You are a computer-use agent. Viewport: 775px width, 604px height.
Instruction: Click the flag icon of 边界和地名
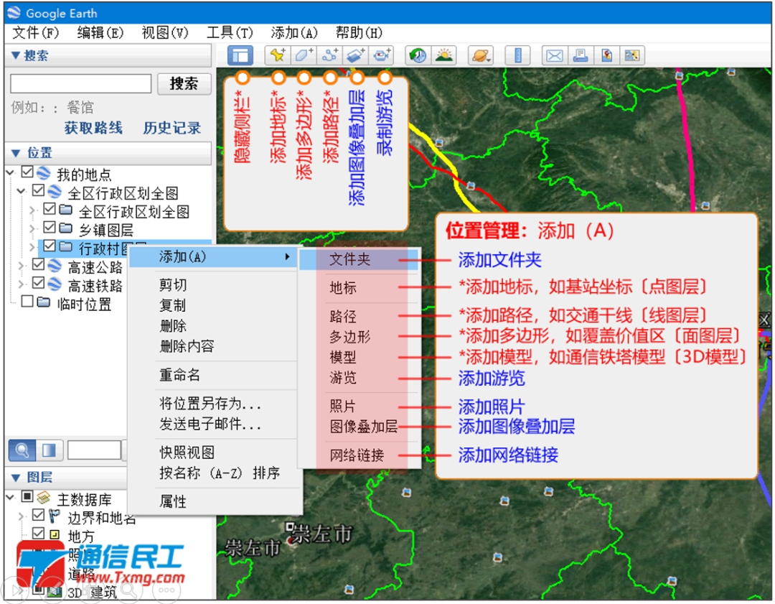tap(55, 516)
